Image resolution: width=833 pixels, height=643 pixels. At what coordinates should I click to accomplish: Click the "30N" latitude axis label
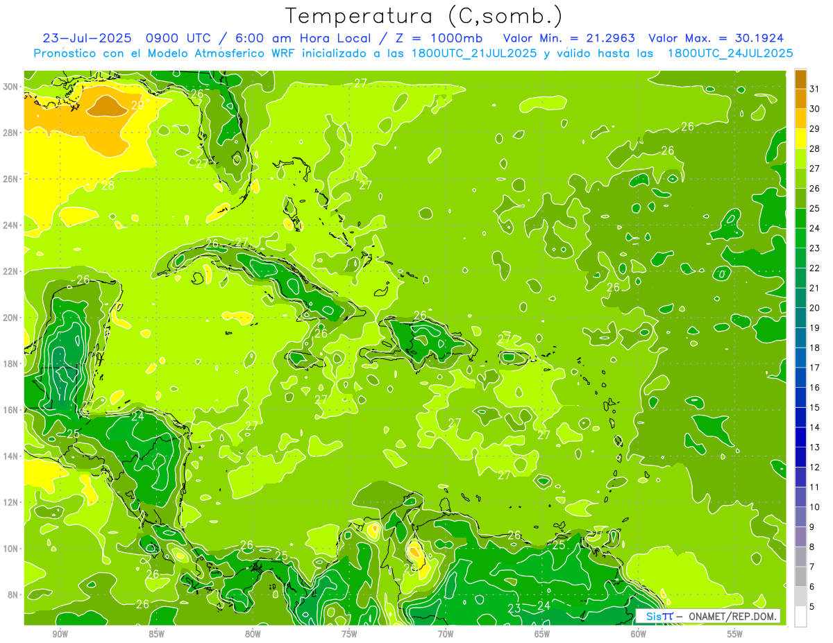(11, 87)
